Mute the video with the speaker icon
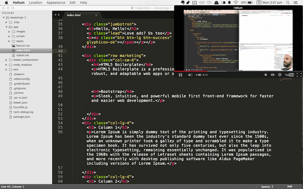 coord(190,75)
